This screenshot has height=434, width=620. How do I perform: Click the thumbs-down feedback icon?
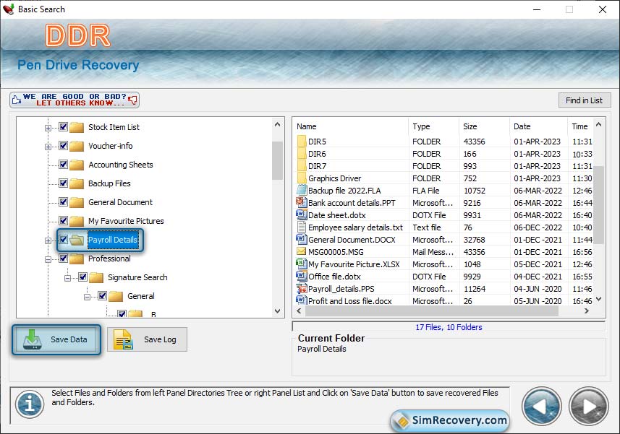pyautogui.click(x=133, y=100)
